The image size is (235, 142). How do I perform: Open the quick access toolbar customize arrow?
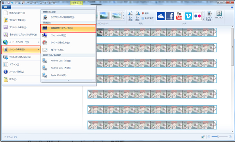22,3
